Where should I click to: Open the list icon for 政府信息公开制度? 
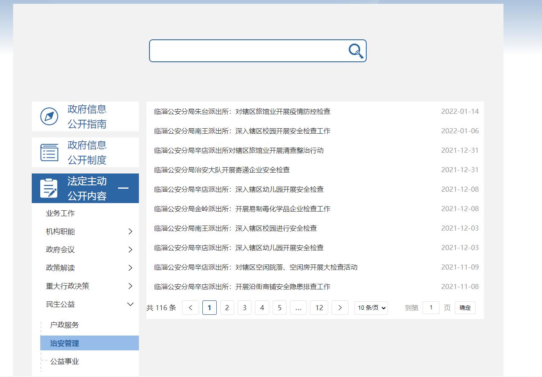(x=49, y=152)
